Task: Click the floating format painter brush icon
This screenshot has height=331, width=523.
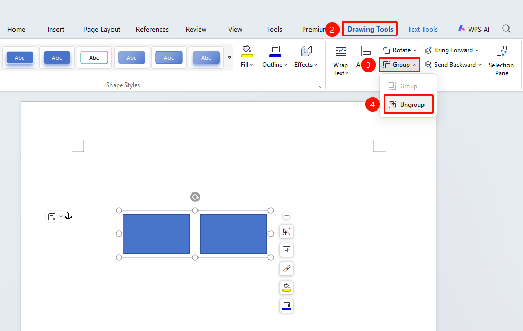Action: (x=287, y=269)
